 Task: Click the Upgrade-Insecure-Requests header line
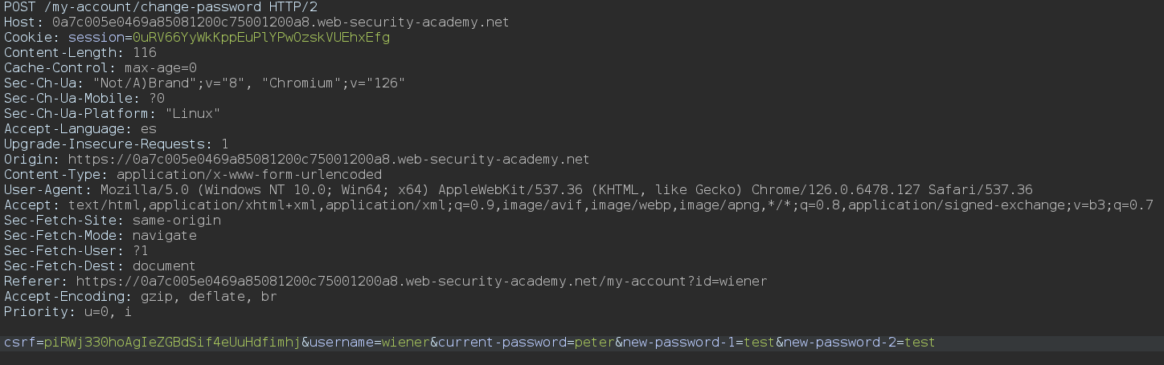click(117, 144)
